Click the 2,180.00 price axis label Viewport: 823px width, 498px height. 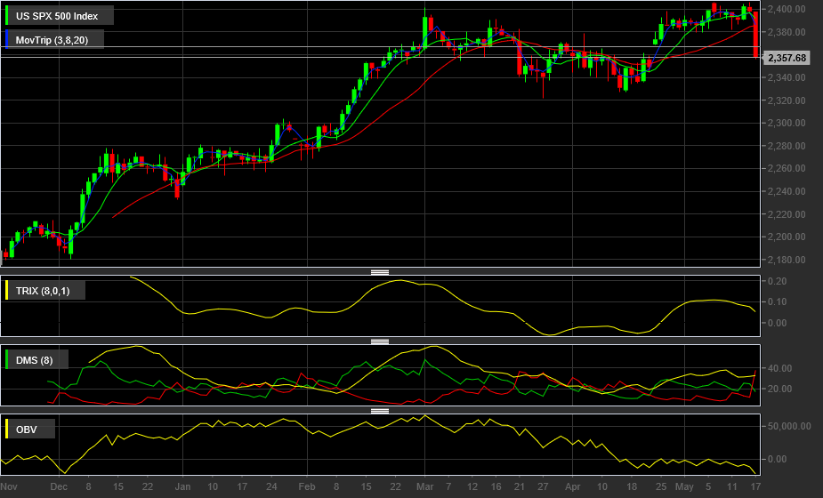[x=787, y=260]
